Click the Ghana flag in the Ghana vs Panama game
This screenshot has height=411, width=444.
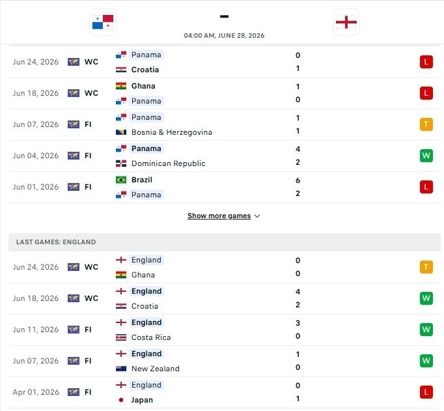point(121,86)
